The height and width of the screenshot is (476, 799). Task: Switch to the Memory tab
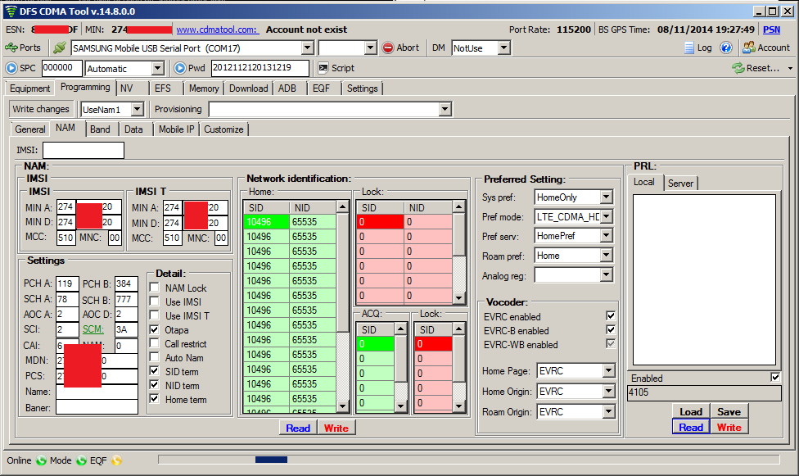coord(204,88)
